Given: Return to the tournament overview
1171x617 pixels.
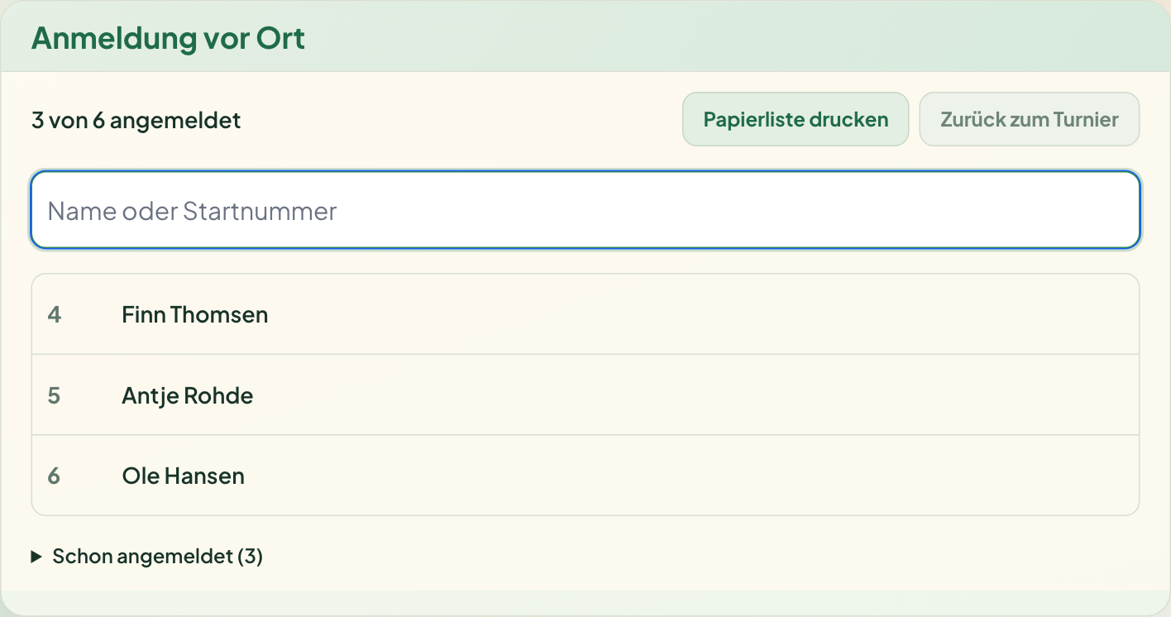Looking at the screenshot, I should click(1030, 119).
